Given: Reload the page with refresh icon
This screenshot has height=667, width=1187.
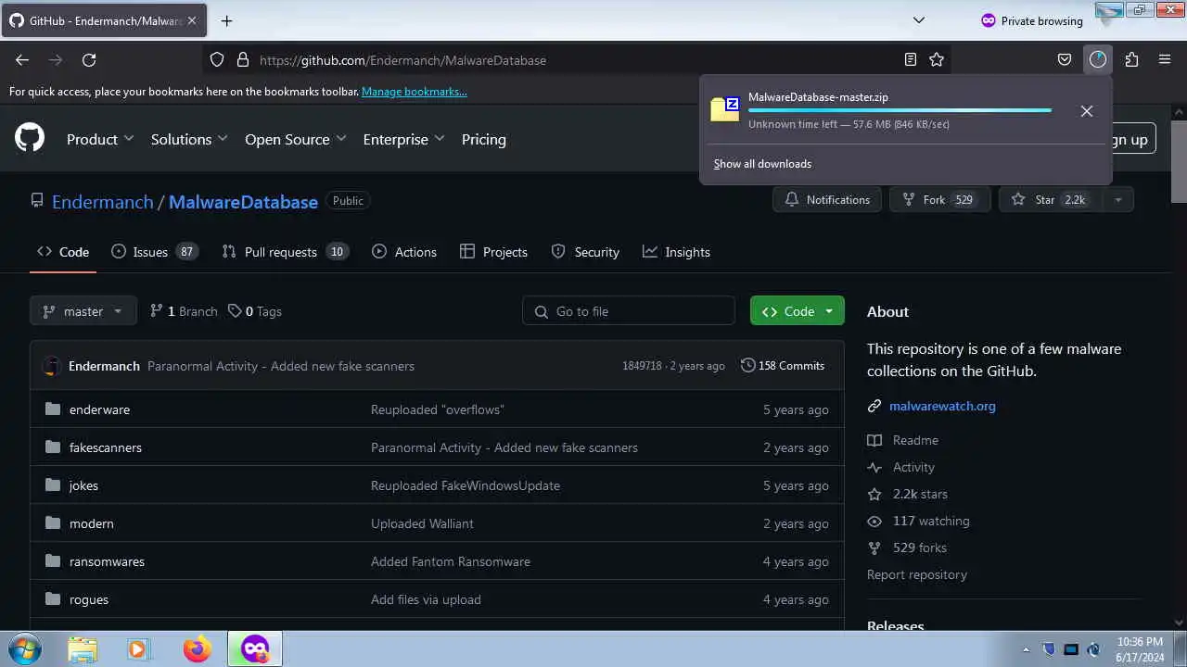Looking at the screenshot, I should (x=89, y=59).
